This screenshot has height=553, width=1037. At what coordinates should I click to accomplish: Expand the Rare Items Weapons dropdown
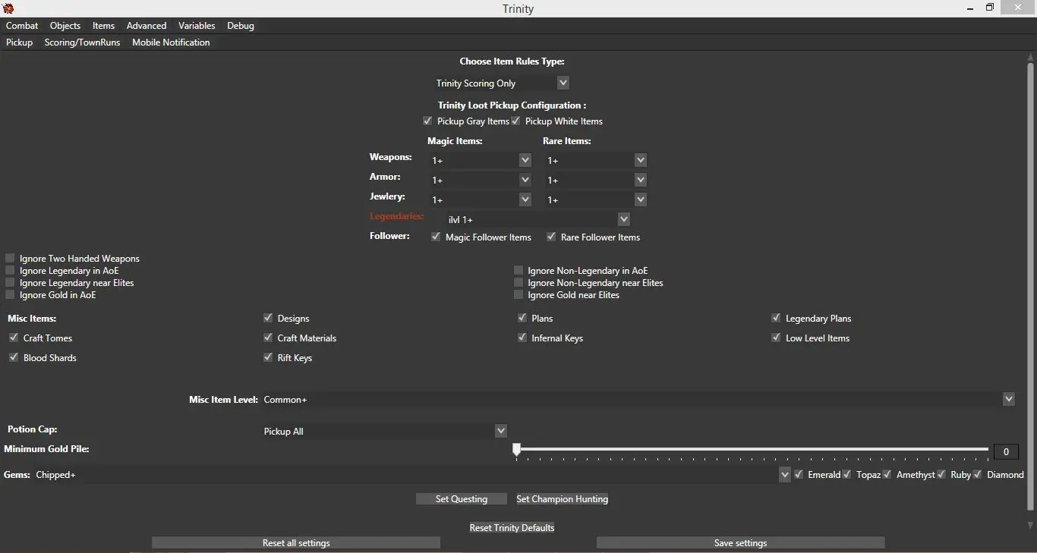(x=640, y=160)
